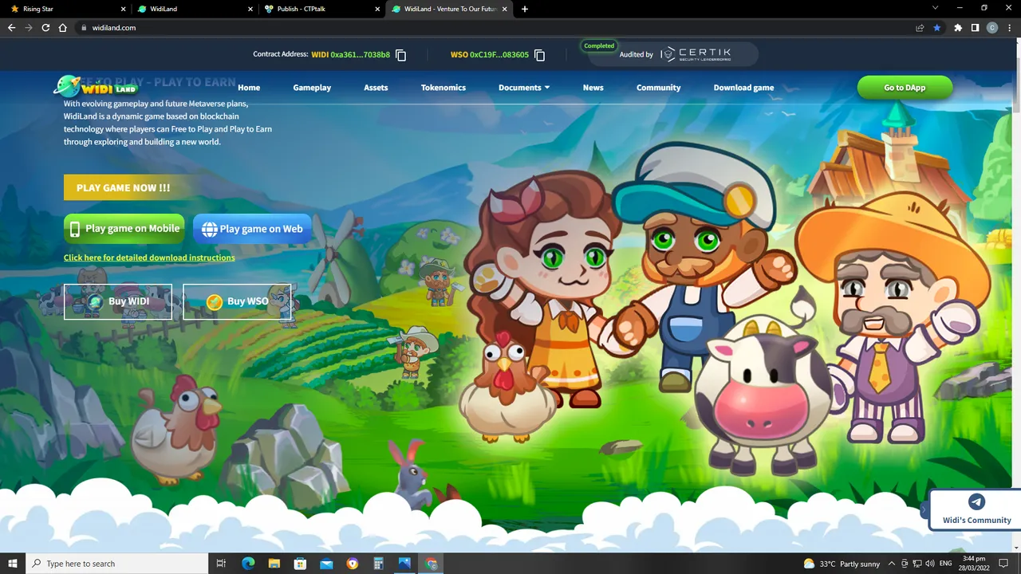Open the browser home page

click(x=63, y=27)
